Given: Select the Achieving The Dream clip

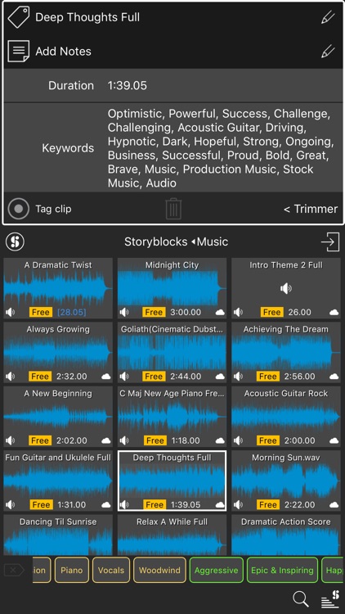Looking at the screenshot, I should coord(286,352).
